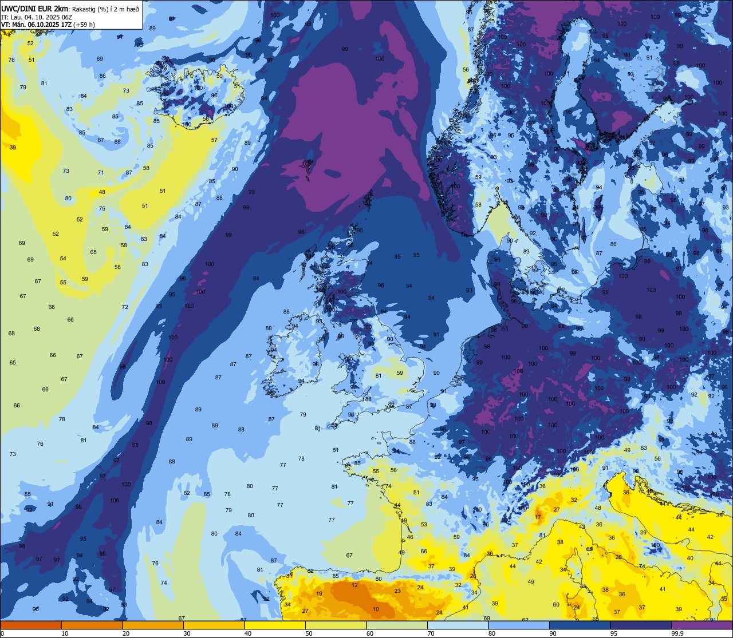
Task: Select the 40–50 bright yellow legend swatch
Action: [x=274, y=625]
